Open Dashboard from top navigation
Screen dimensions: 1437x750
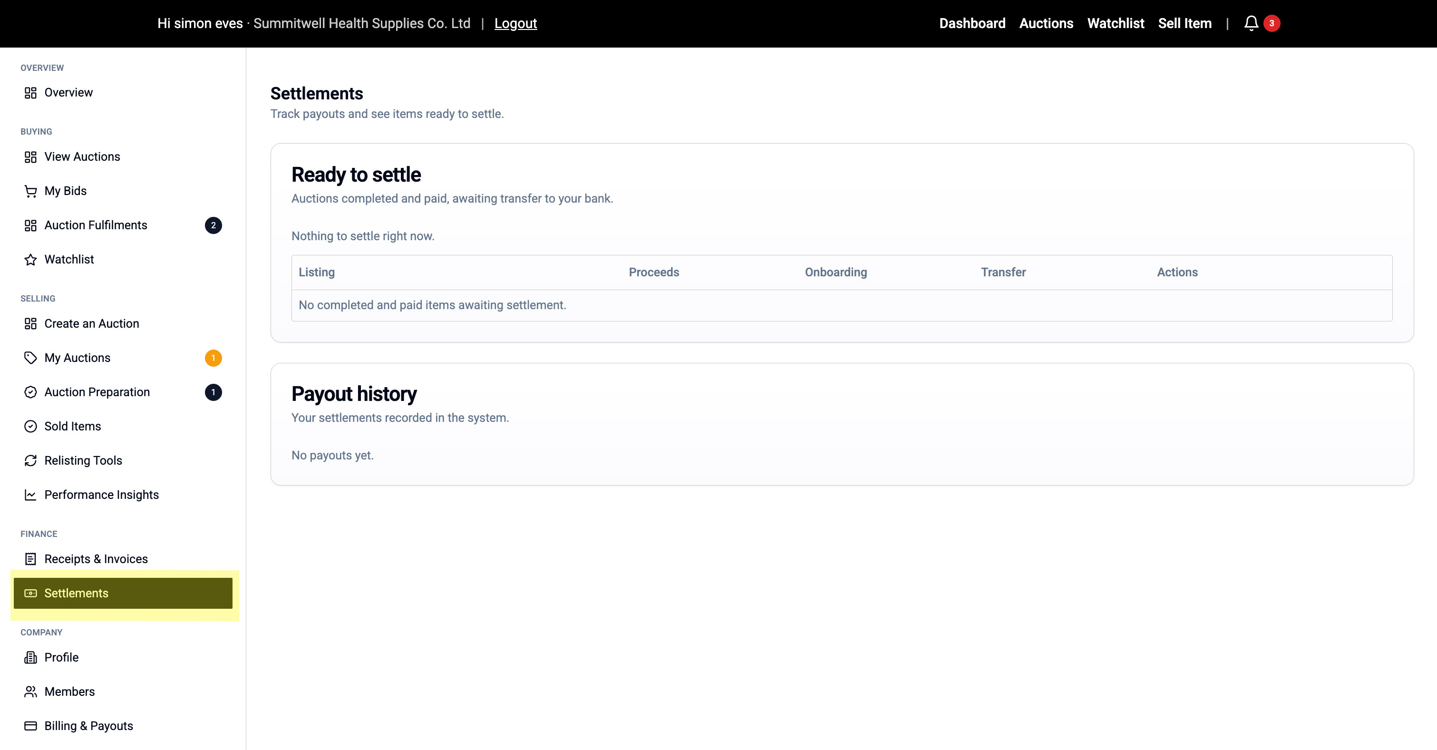coord(972,23)
